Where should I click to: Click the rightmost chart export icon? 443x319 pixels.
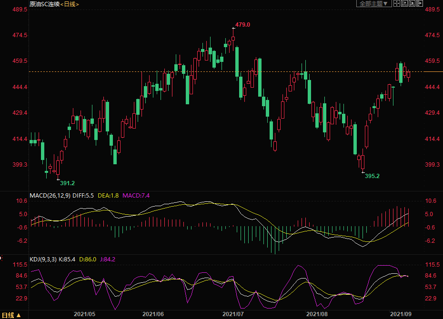pos(420,4)
